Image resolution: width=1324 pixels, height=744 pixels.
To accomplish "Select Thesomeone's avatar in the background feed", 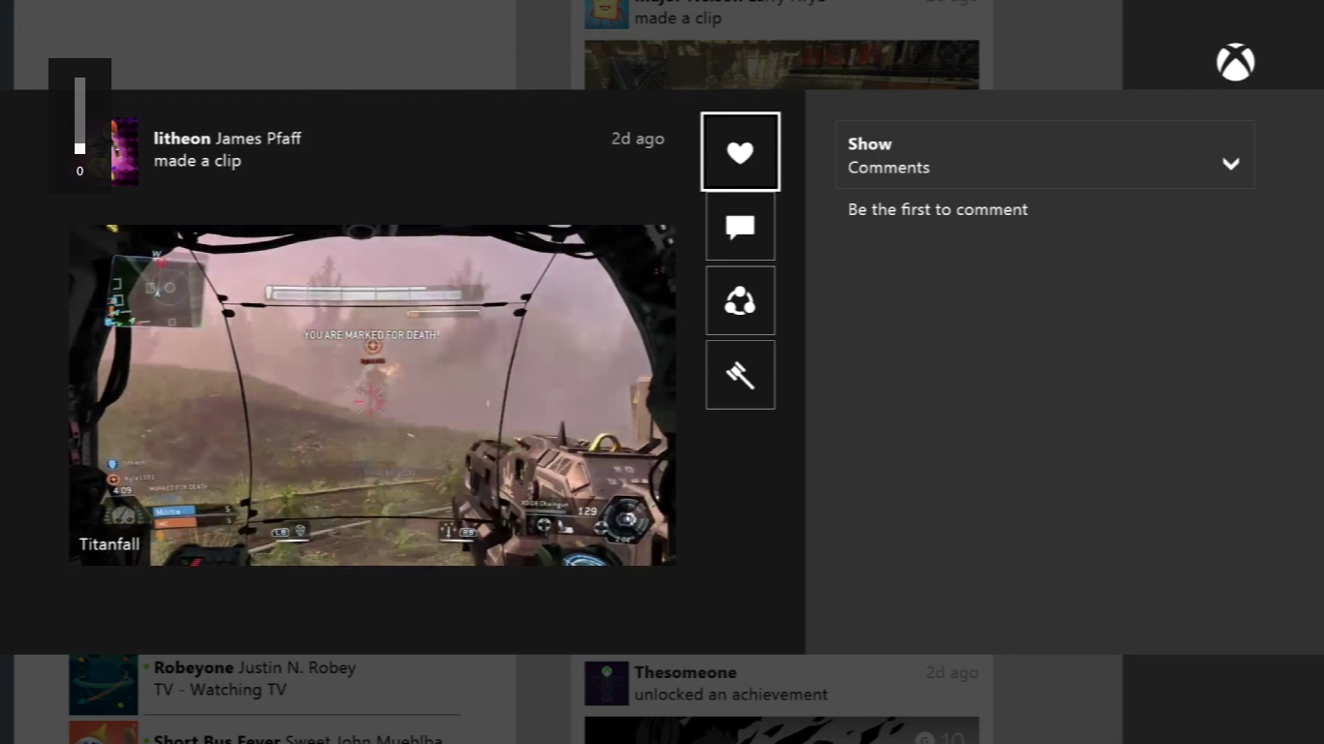I will point(607,683).
